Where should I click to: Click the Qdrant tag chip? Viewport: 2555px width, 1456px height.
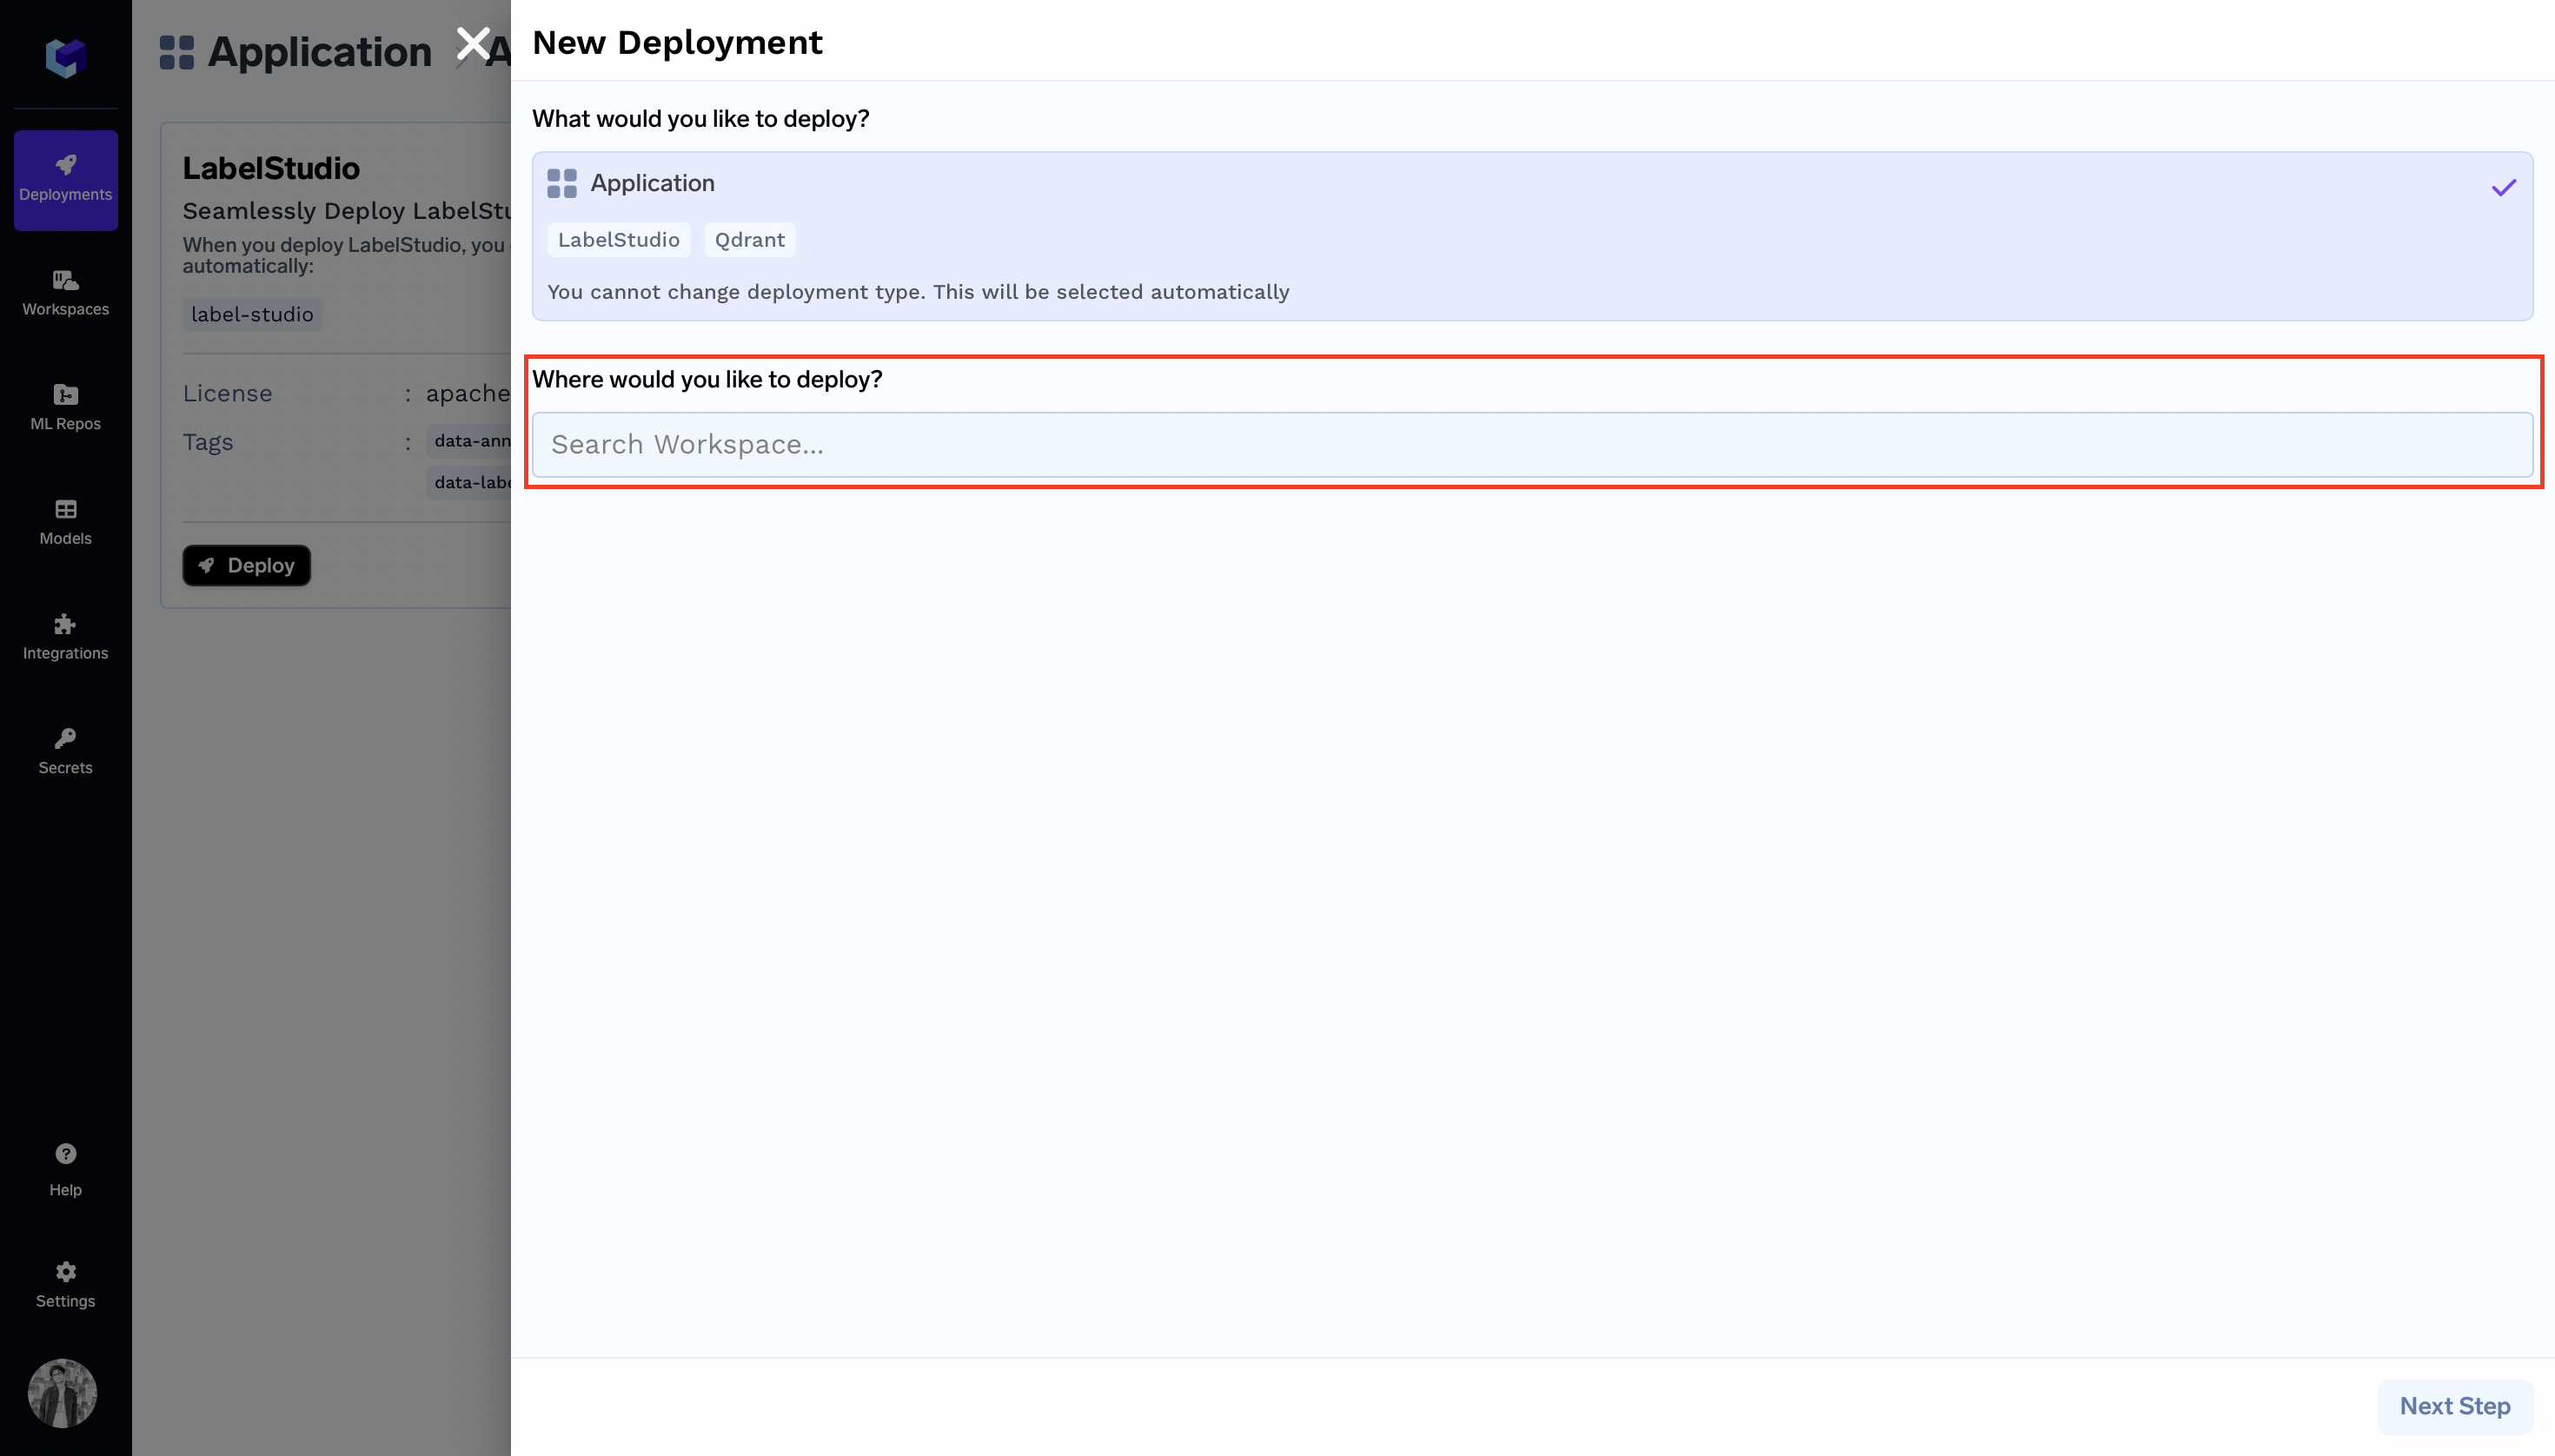[749, 240]
